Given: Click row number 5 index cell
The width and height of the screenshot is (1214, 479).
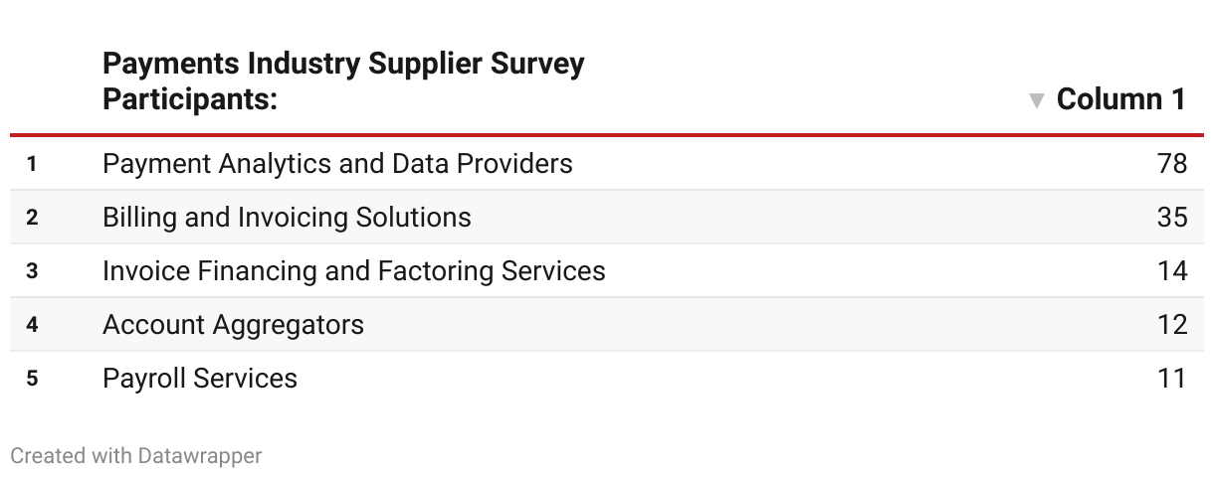Looking at the screenshot, I should [32, 379].
